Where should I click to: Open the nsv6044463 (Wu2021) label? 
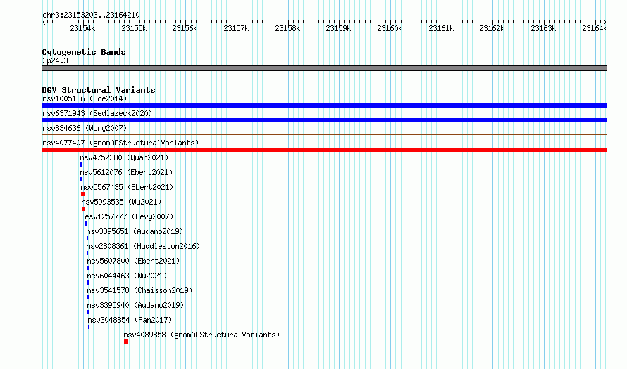[x=127, y=276]
